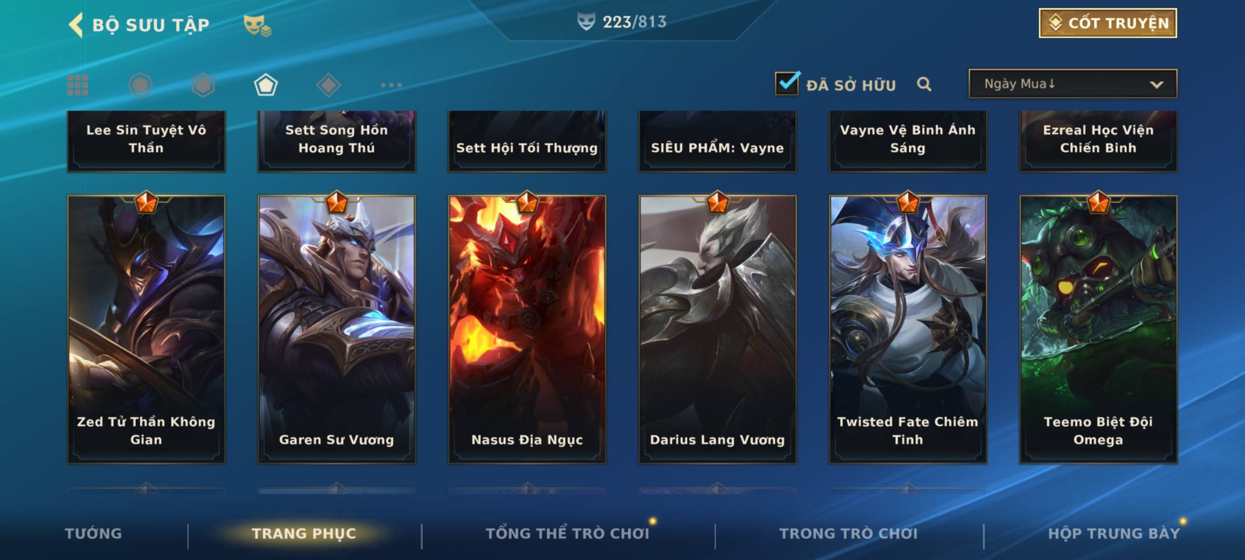
Task: Switch to the Tổng Thể Trò Chơi tab
Action: point(568,534)
